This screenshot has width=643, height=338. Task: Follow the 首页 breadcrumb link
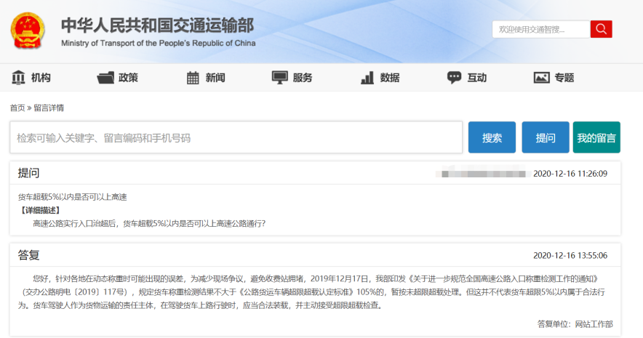coord(17,108)
